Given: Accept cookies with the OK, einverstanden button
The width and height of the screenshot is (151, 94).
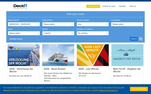Looking at the screenshot, I should [139, 89].
